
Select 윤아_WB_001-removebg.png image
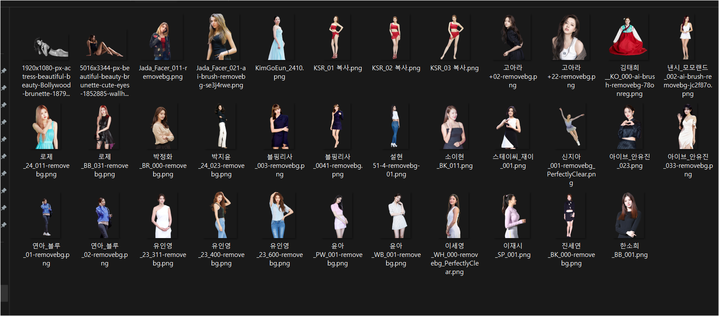[396, 216]
